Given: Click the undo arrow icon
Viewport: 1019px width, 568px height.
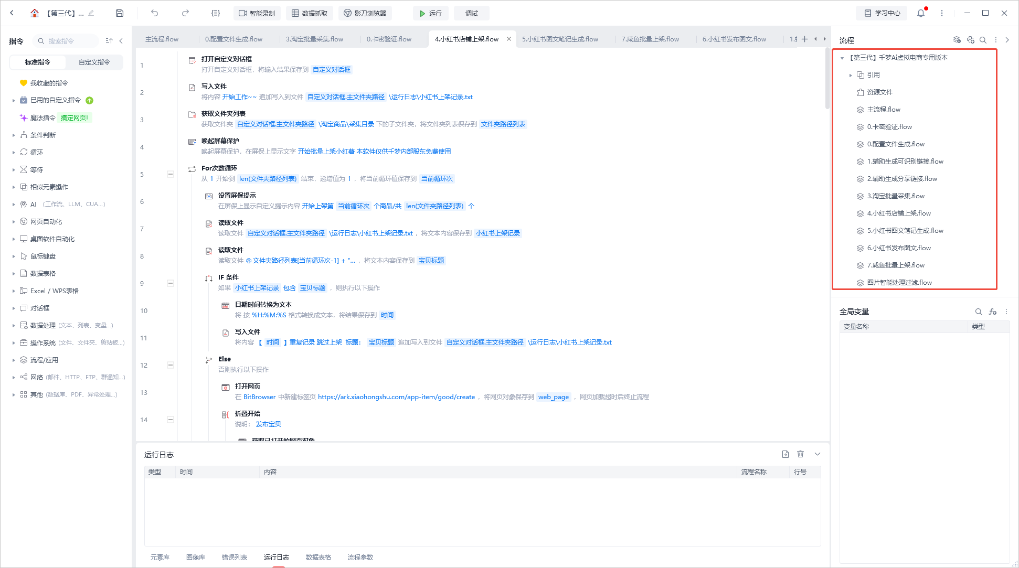Looking at the screenshot, I should click(x=154, y=13).
